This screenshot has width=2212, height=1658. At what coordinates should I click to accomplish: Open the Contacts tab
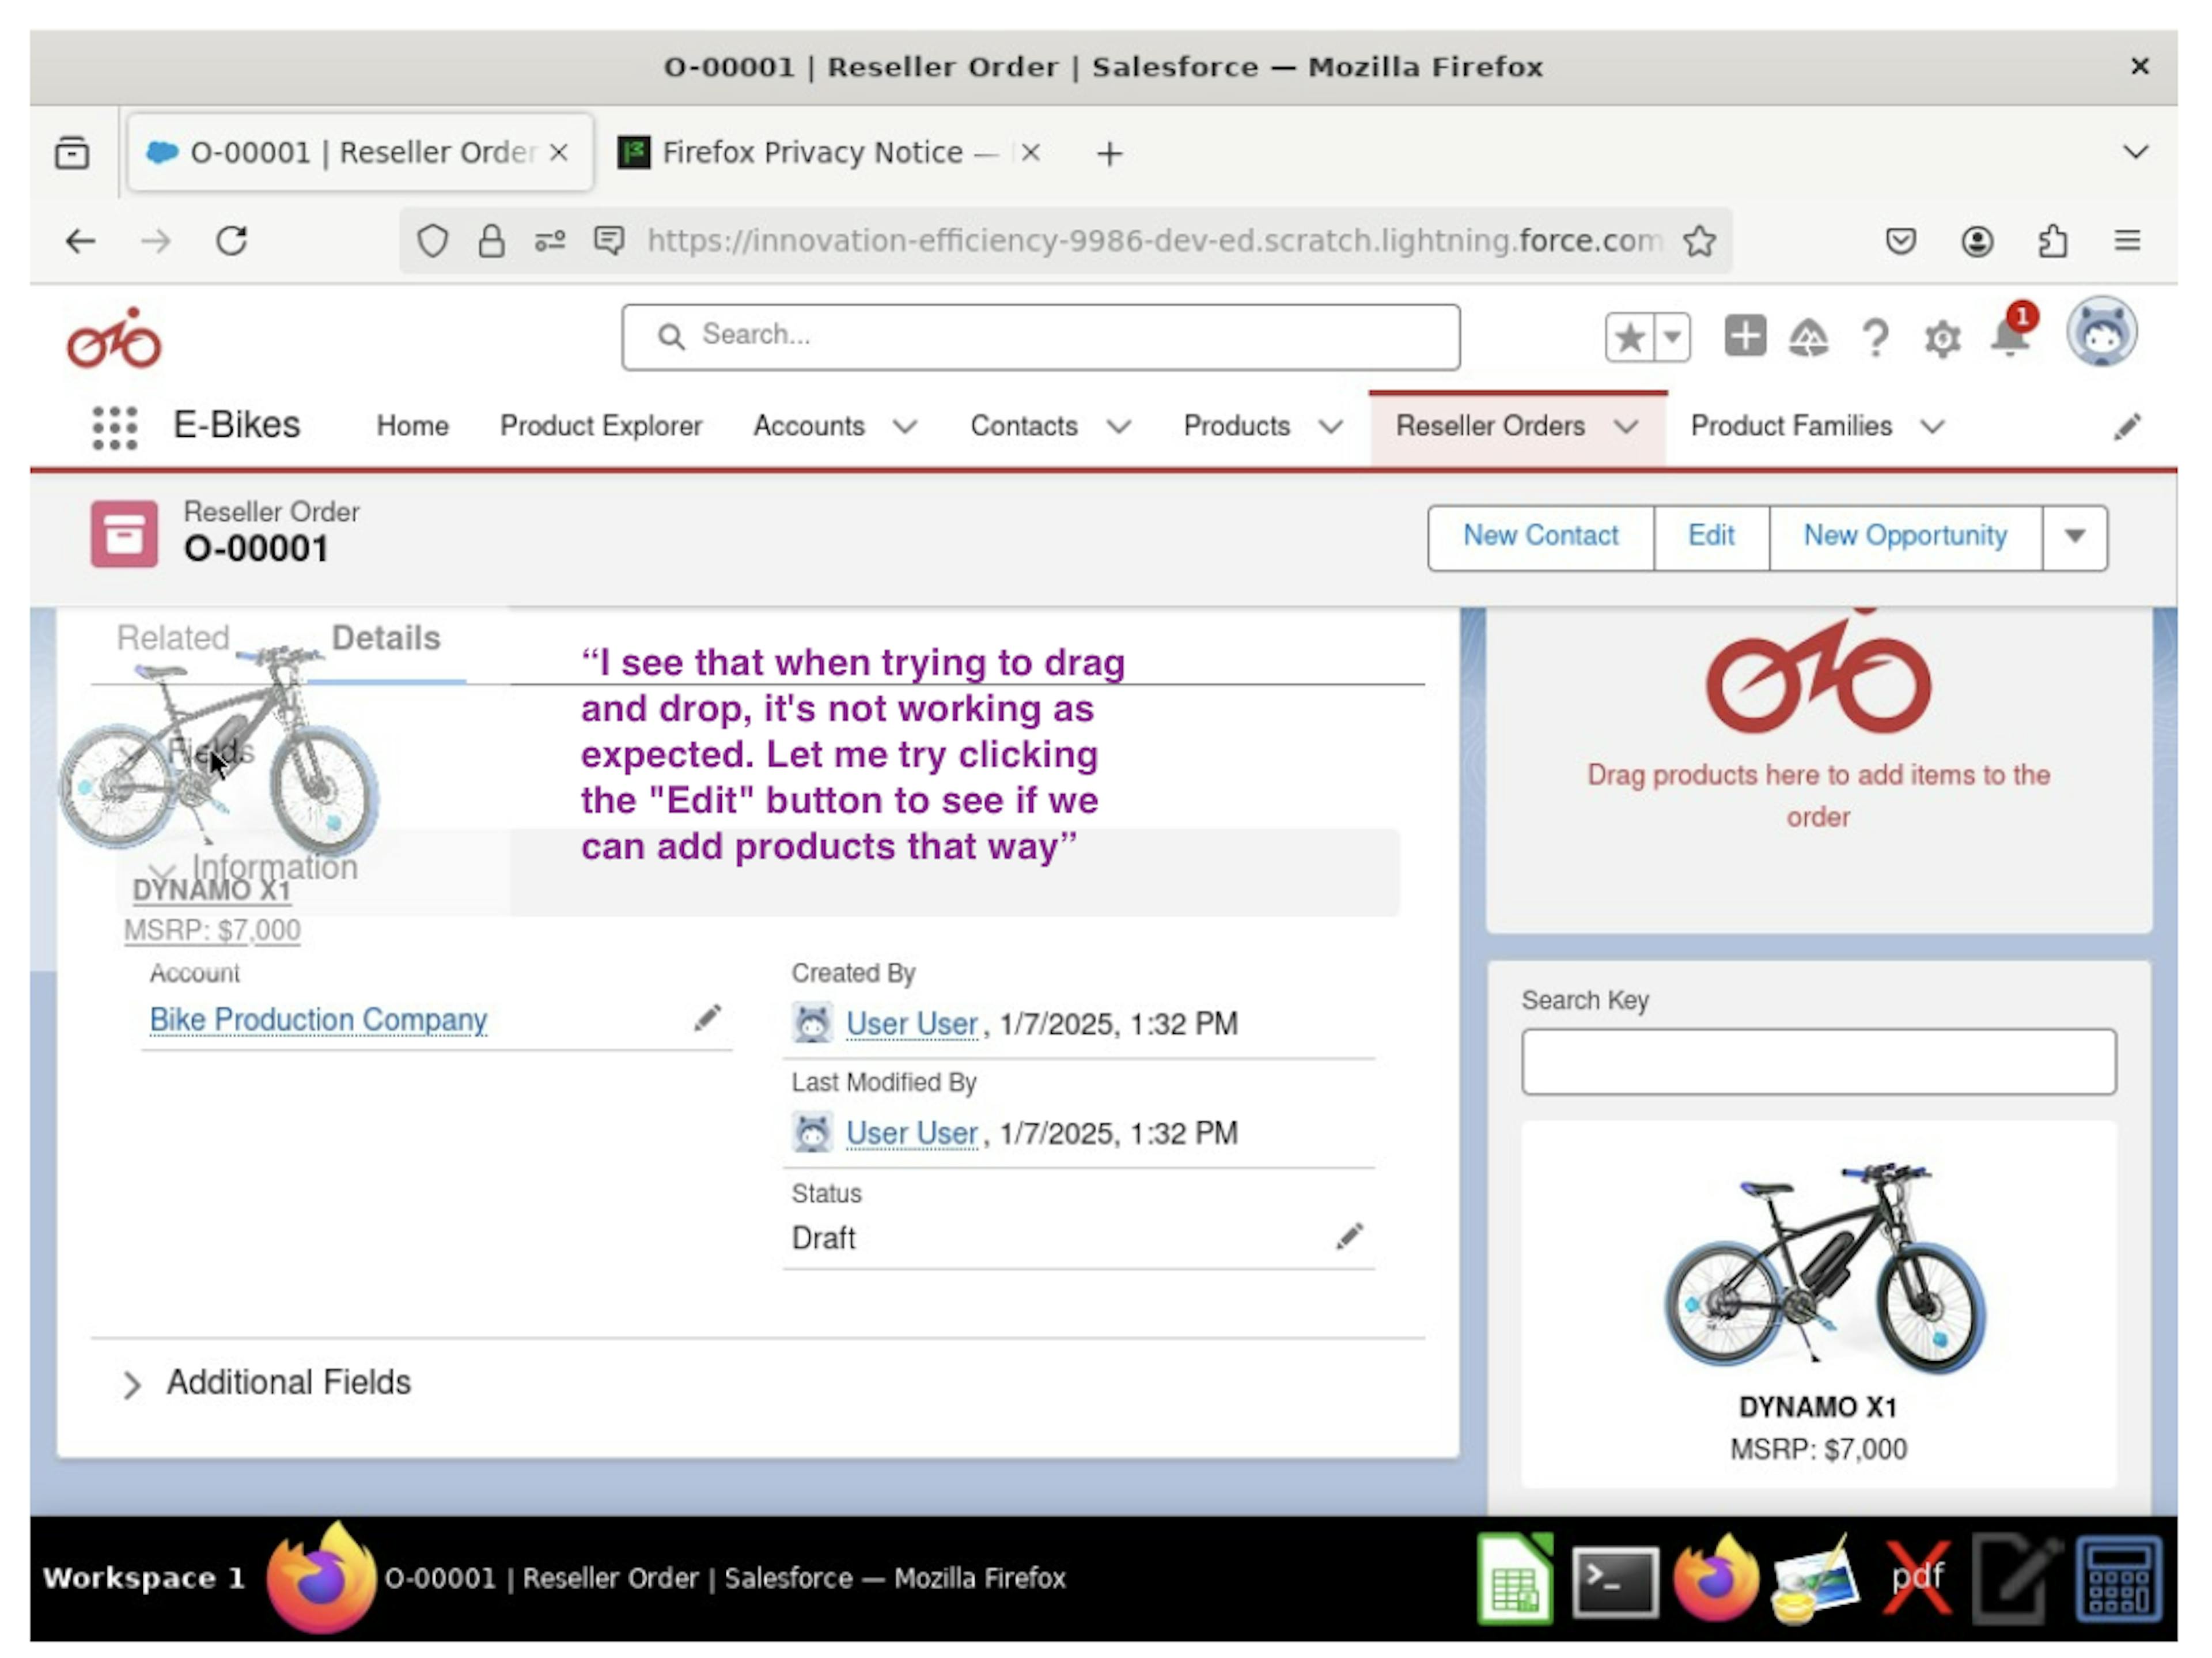pos(1024,426)
